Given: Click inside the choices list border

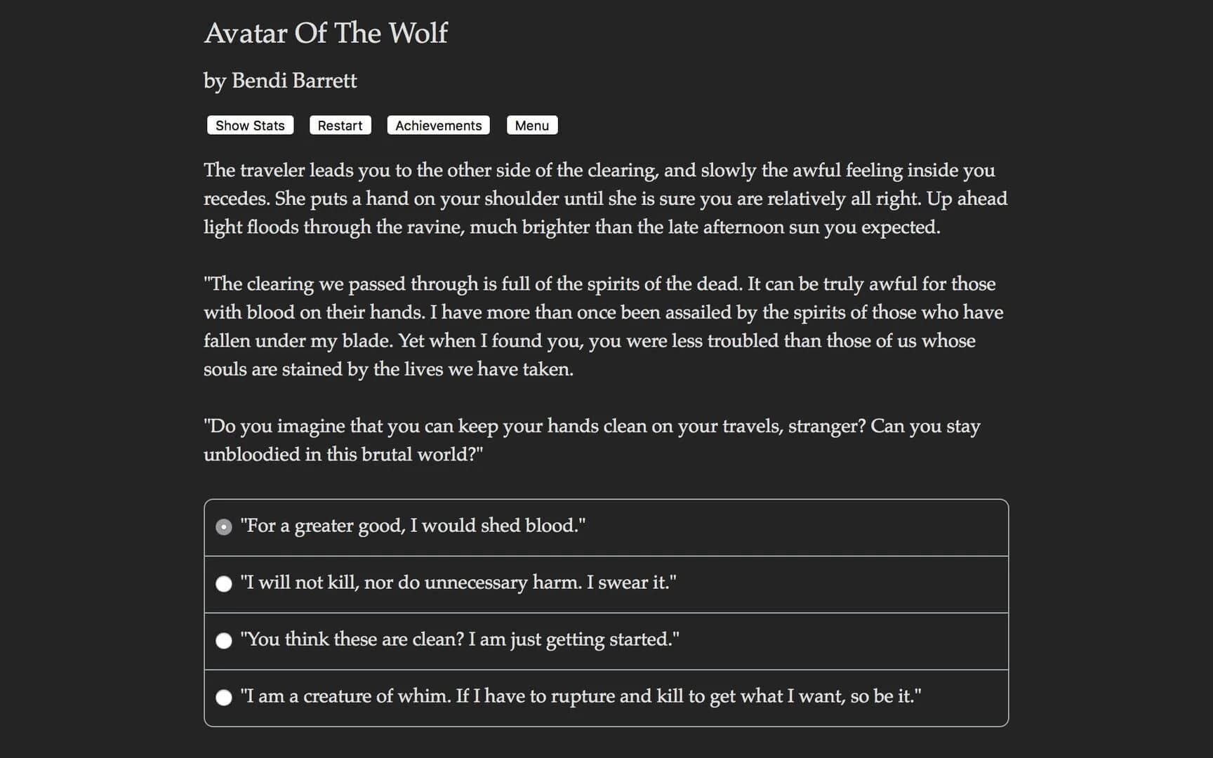Looking at the screenshot, I should pyautogui.click(x=605, y=611).
